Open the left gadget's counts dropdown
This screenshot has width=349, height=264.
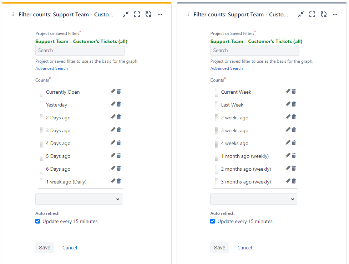click(79, 199)
